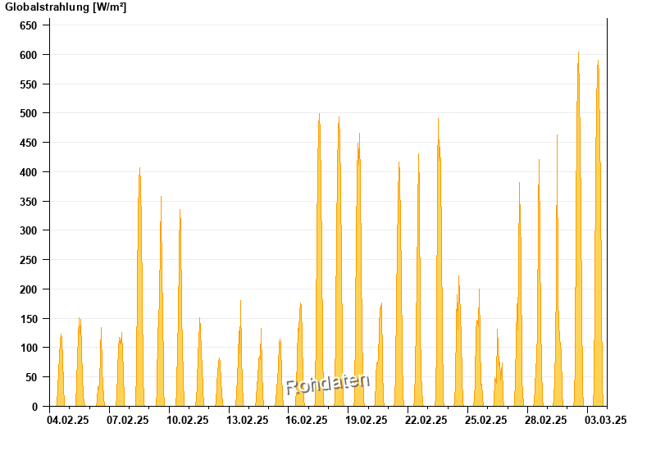
Task: Click the 600 y-axis value
Action: (x=28, y=55)
